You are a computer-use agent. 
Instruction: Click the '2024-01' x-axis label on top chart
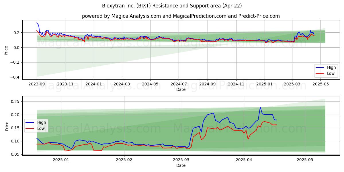[x=94, y=84]
